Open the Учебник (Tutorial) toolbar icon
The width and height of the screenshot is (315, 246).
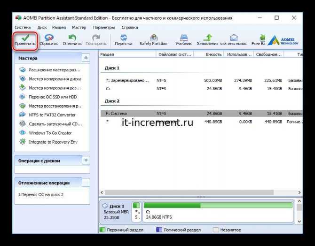(184, 38)
